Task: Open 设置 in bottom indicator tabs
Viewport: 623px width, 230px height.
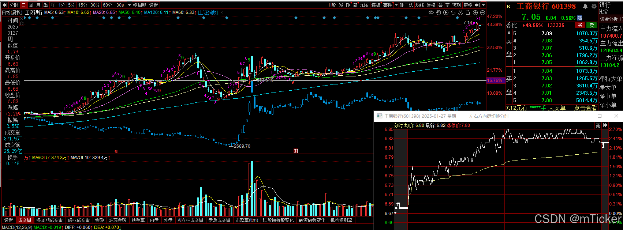Action: tap(9, 220)
